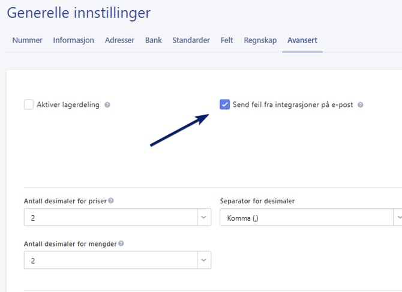Open the Regnskap tab
Viewport: 402px width, 292px height.
(260, 40)
